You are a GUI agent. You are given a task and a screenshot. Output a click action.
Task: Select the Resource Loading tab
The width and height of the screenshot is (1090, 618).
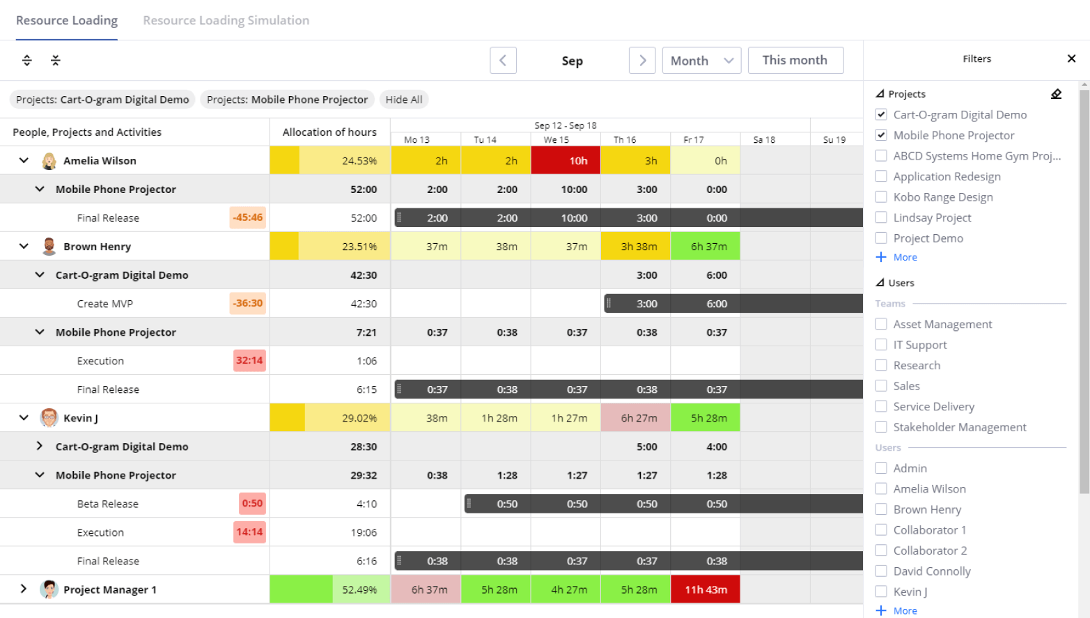[67, 21]
